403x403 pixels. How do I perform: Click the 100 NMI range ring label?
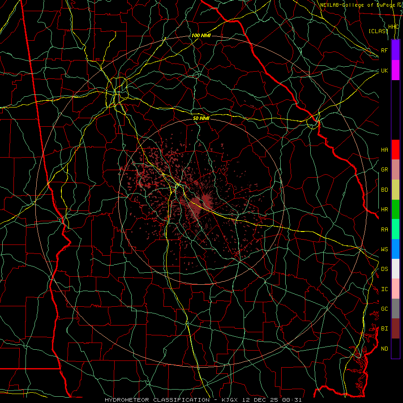[201, 35]
